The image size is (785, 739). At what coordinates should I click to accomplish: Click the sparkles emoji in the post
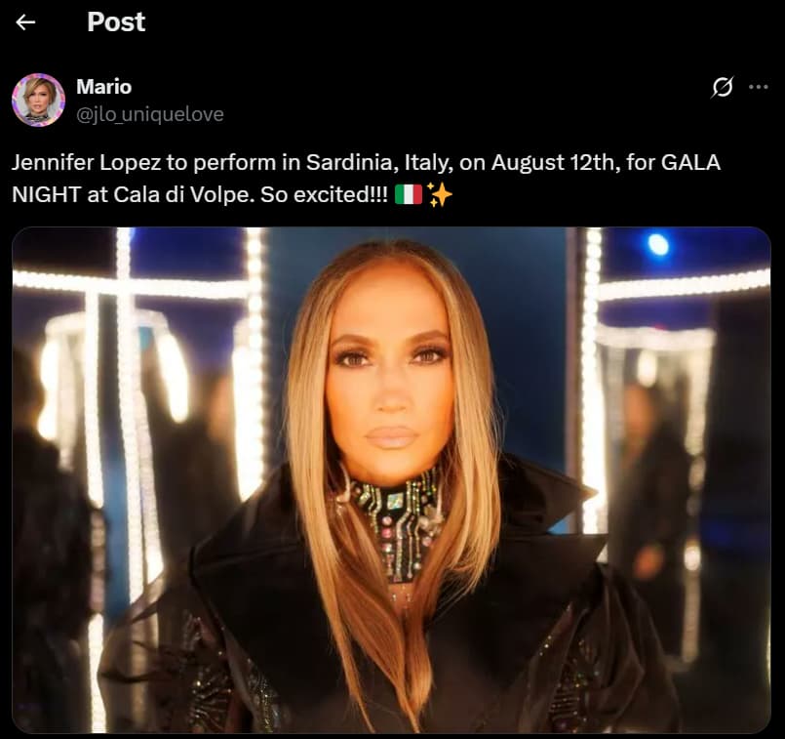pos(440,195)
